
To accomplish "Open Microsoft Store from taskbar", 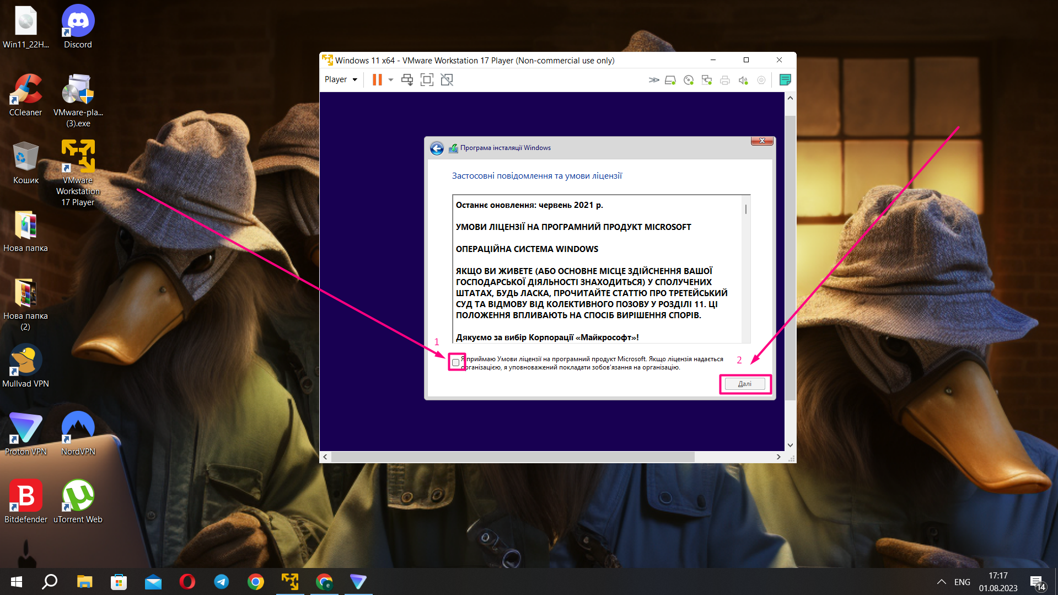I will click(x=119, y=582).
